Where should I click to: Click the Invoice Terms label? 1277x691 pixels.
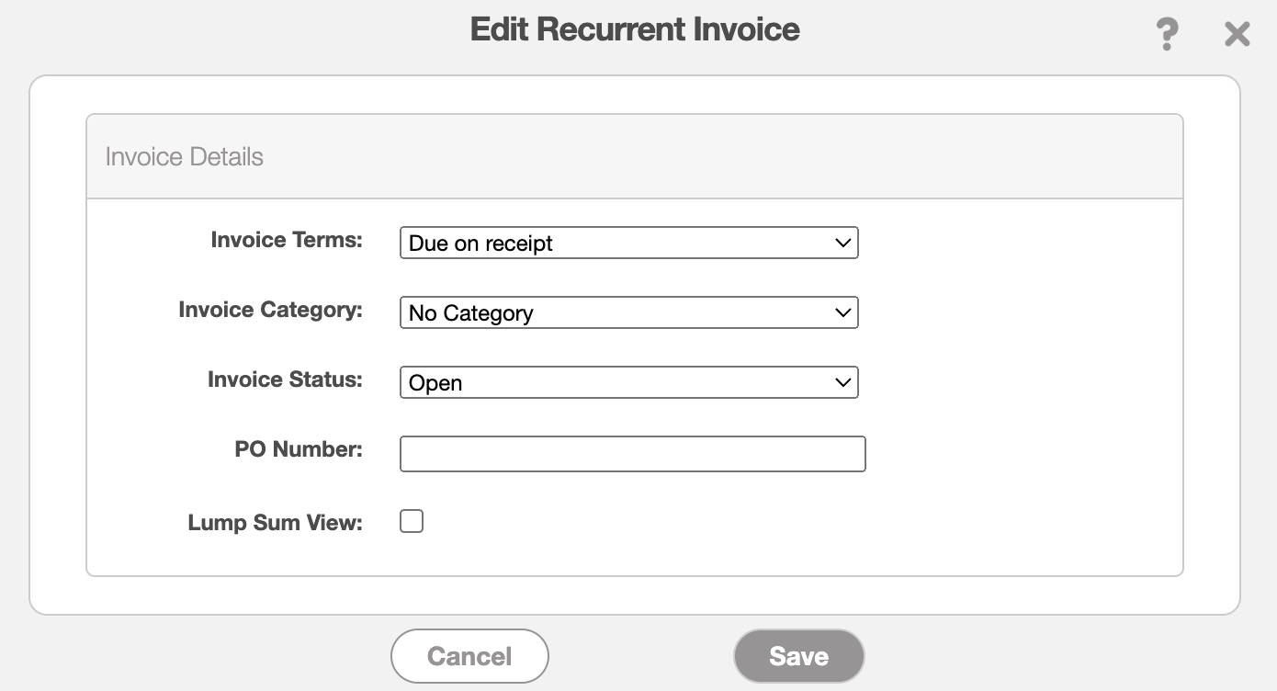(x=287, y=240)
